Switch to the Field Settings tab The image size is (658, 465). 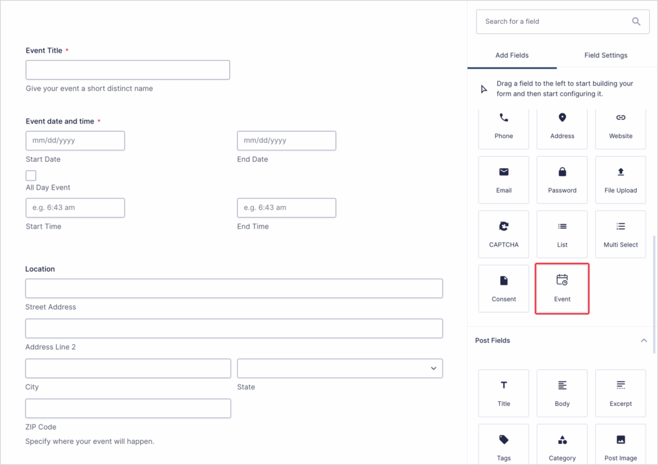click(605, 55)
